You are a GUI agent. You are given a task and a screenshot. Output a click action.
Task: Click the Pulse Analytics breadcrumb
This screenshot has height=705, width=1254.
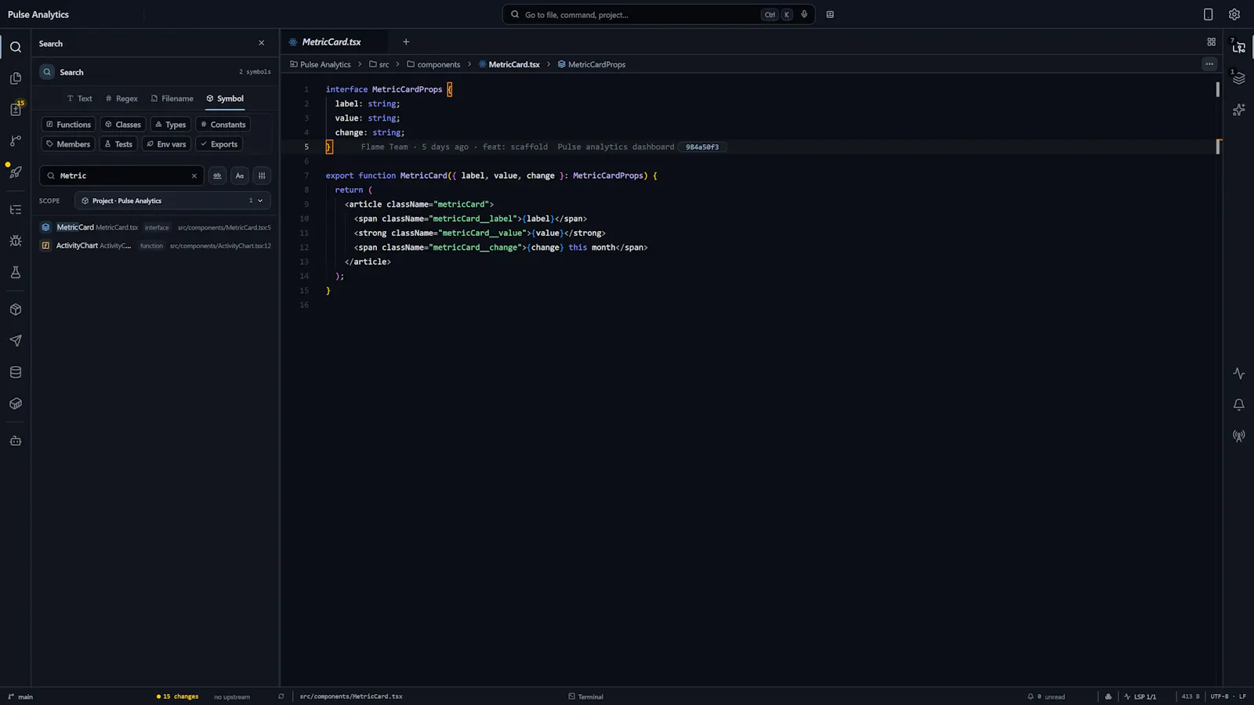coord(321,64)
